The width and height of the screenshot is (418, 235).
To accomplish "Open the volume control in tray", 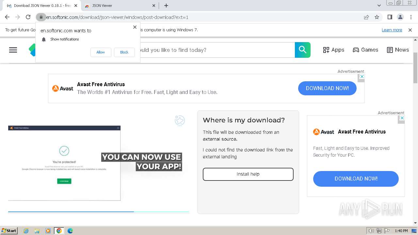I will (371, 231).
